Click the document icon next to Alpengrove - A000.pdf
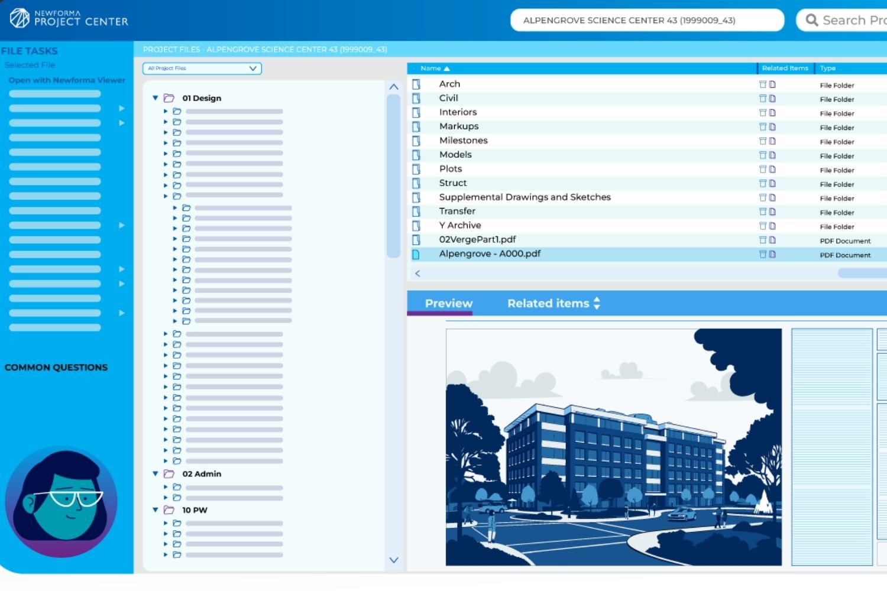887x591 pixels. pyautogui.click(x=773, y=254)
